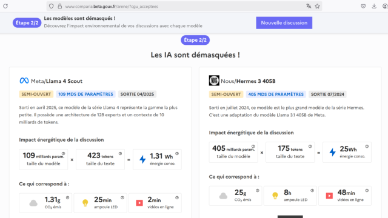Click the SORTIE 04/2025 tag
The image size is (388, 218).
click(x=137, y=94)
